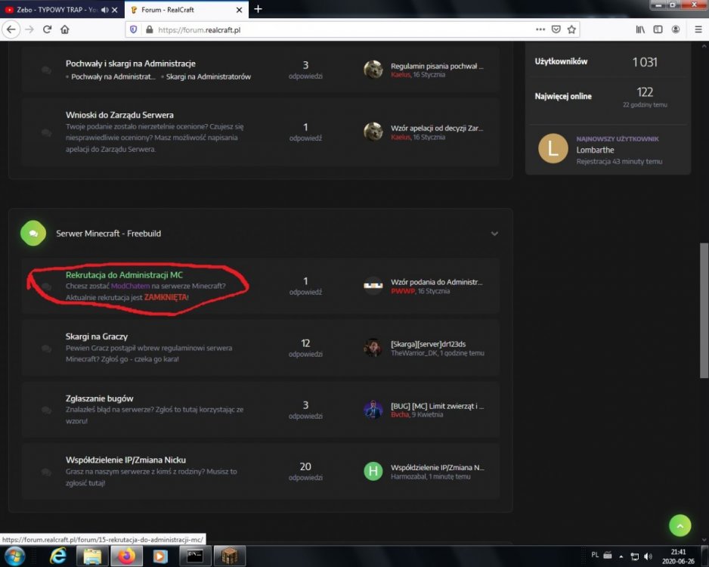Click the system volume icon in the tray
This screenshot has width=709, height=567.
[x=647, y=556]
